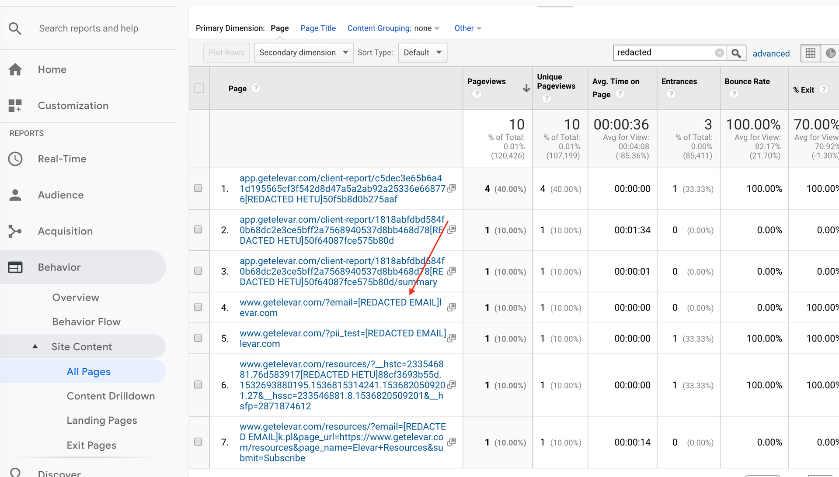The image size is (839, 477).
Task: Collapse the Site Content section
Action: tap(35, 347)
